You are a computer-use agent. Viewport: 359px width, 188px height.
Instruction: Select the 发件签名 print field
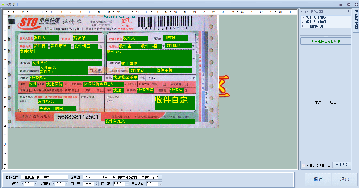coord(50,102)
